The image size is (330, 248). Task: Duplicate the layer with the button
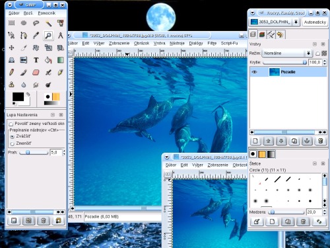pyautogui.click(x=294, y=141)
